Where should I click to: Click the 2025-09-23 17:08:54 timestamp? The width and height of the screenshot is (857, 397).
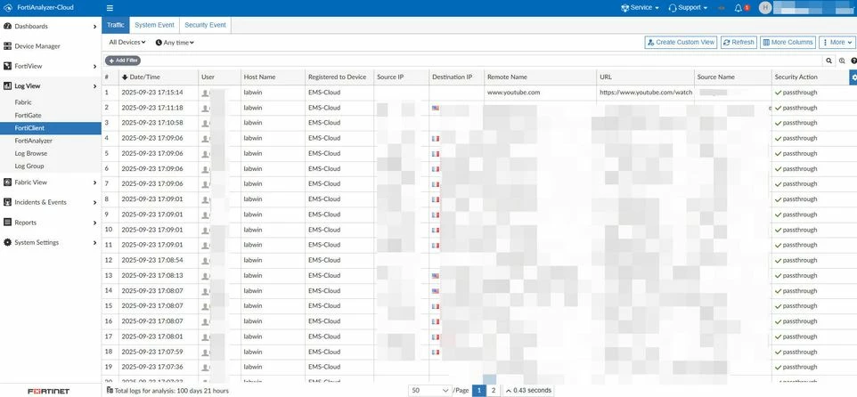[x=152, y=260]
